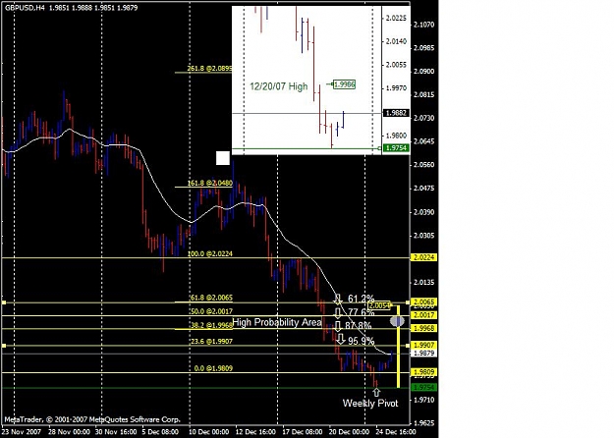Screen dimensions: 614x438
Task: Click the 1.9800 price in inset axis
Action: pyautogui.click(x=396, y=136)
